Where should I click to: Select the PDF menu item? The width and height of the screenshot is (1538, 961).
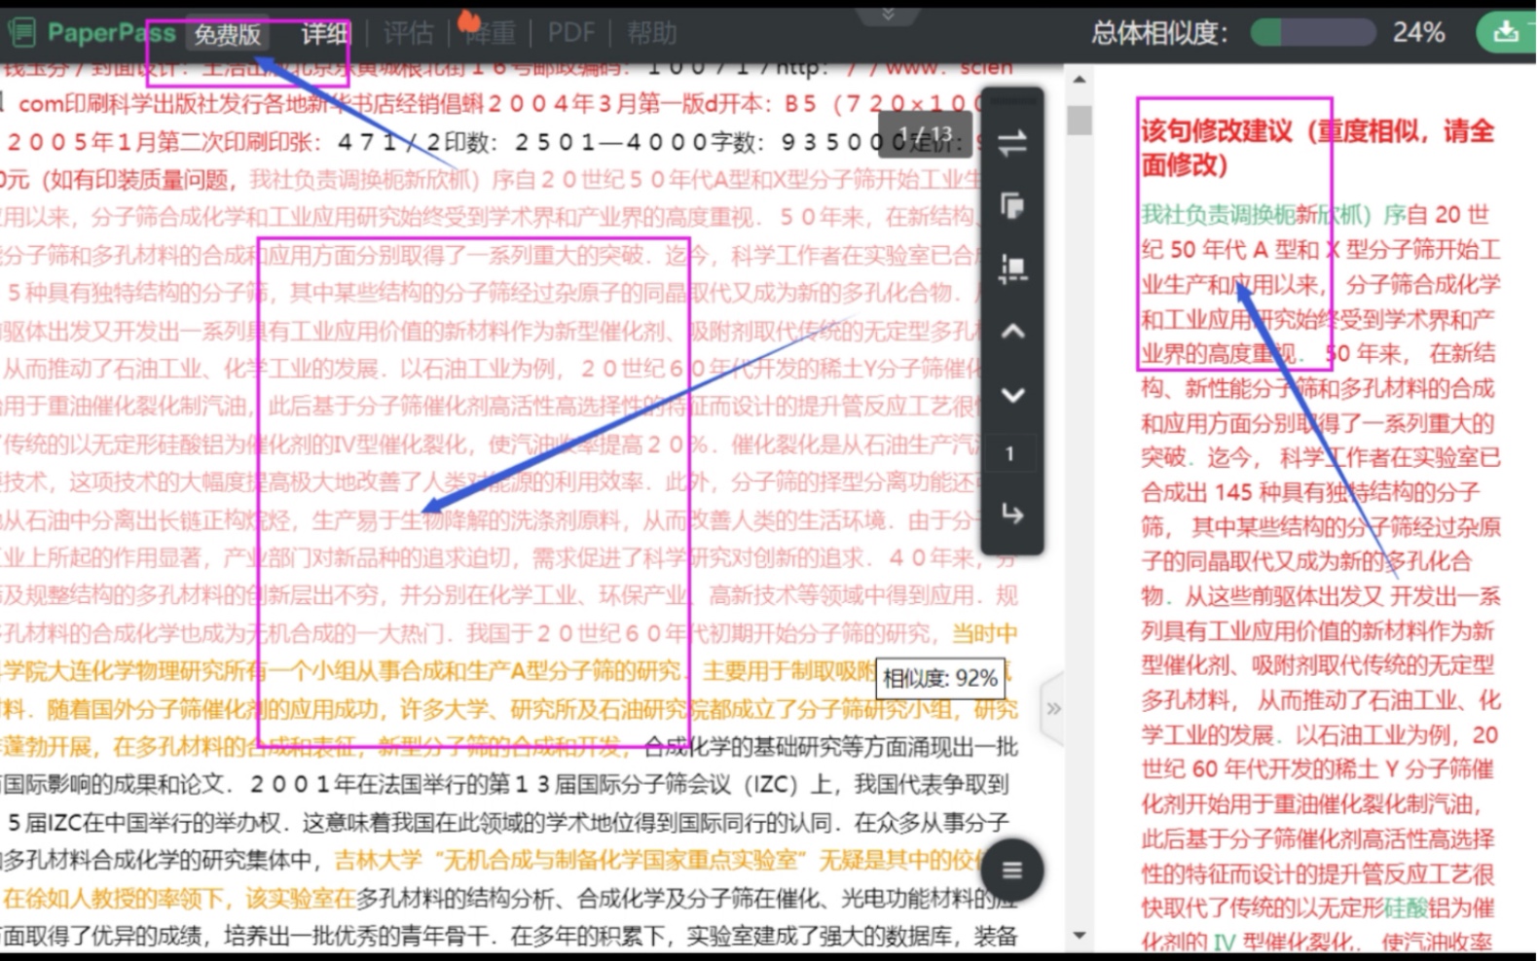[x=570, y=34]
